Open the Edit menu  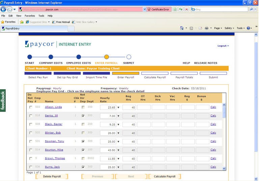coord(10,16)
